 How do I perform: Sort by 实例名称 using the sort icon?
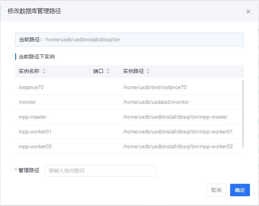[x=44, y=71]
